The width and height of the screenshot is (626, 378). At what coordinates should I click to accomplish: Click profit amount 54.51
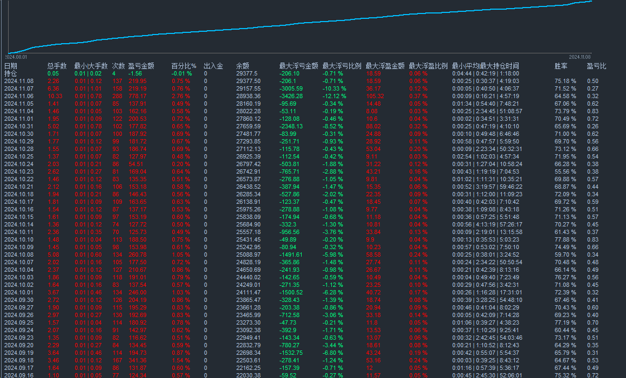coord(136,164)
